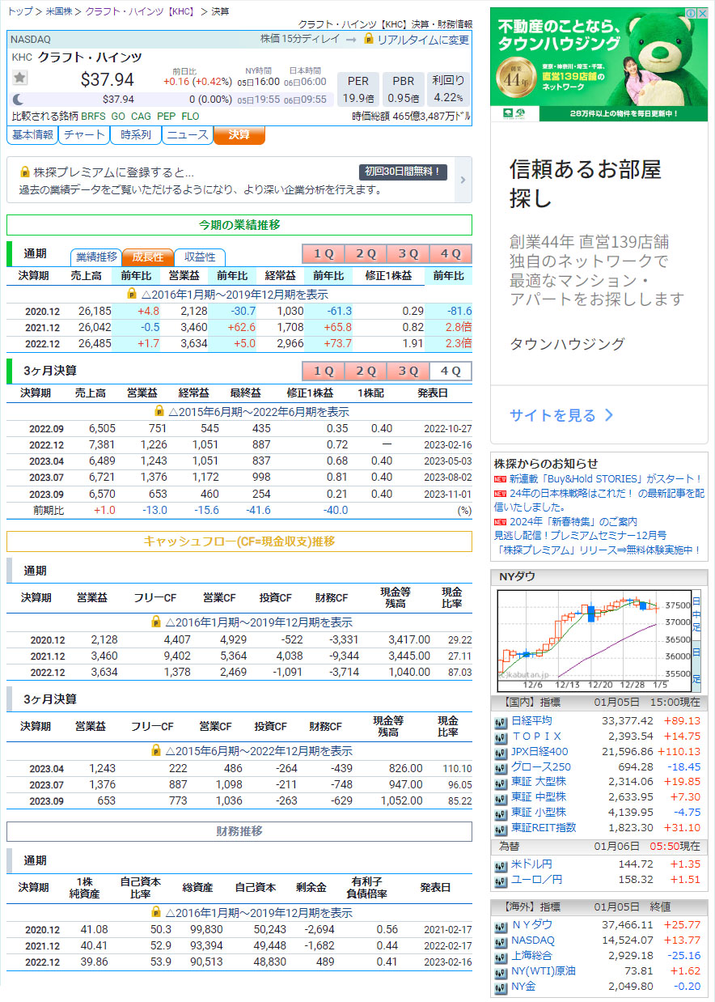Viewport: 715px width, 1002px height.
Task: Close the Town Housing banner ad
Action: (x=701, y=14)
